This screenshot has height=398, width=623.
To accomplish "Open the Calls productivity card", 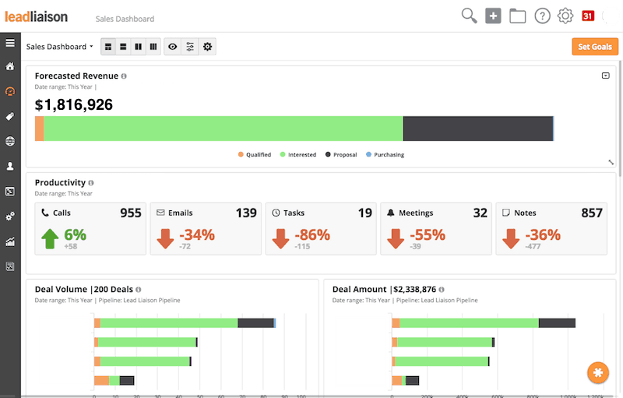I will coord(90,229).
